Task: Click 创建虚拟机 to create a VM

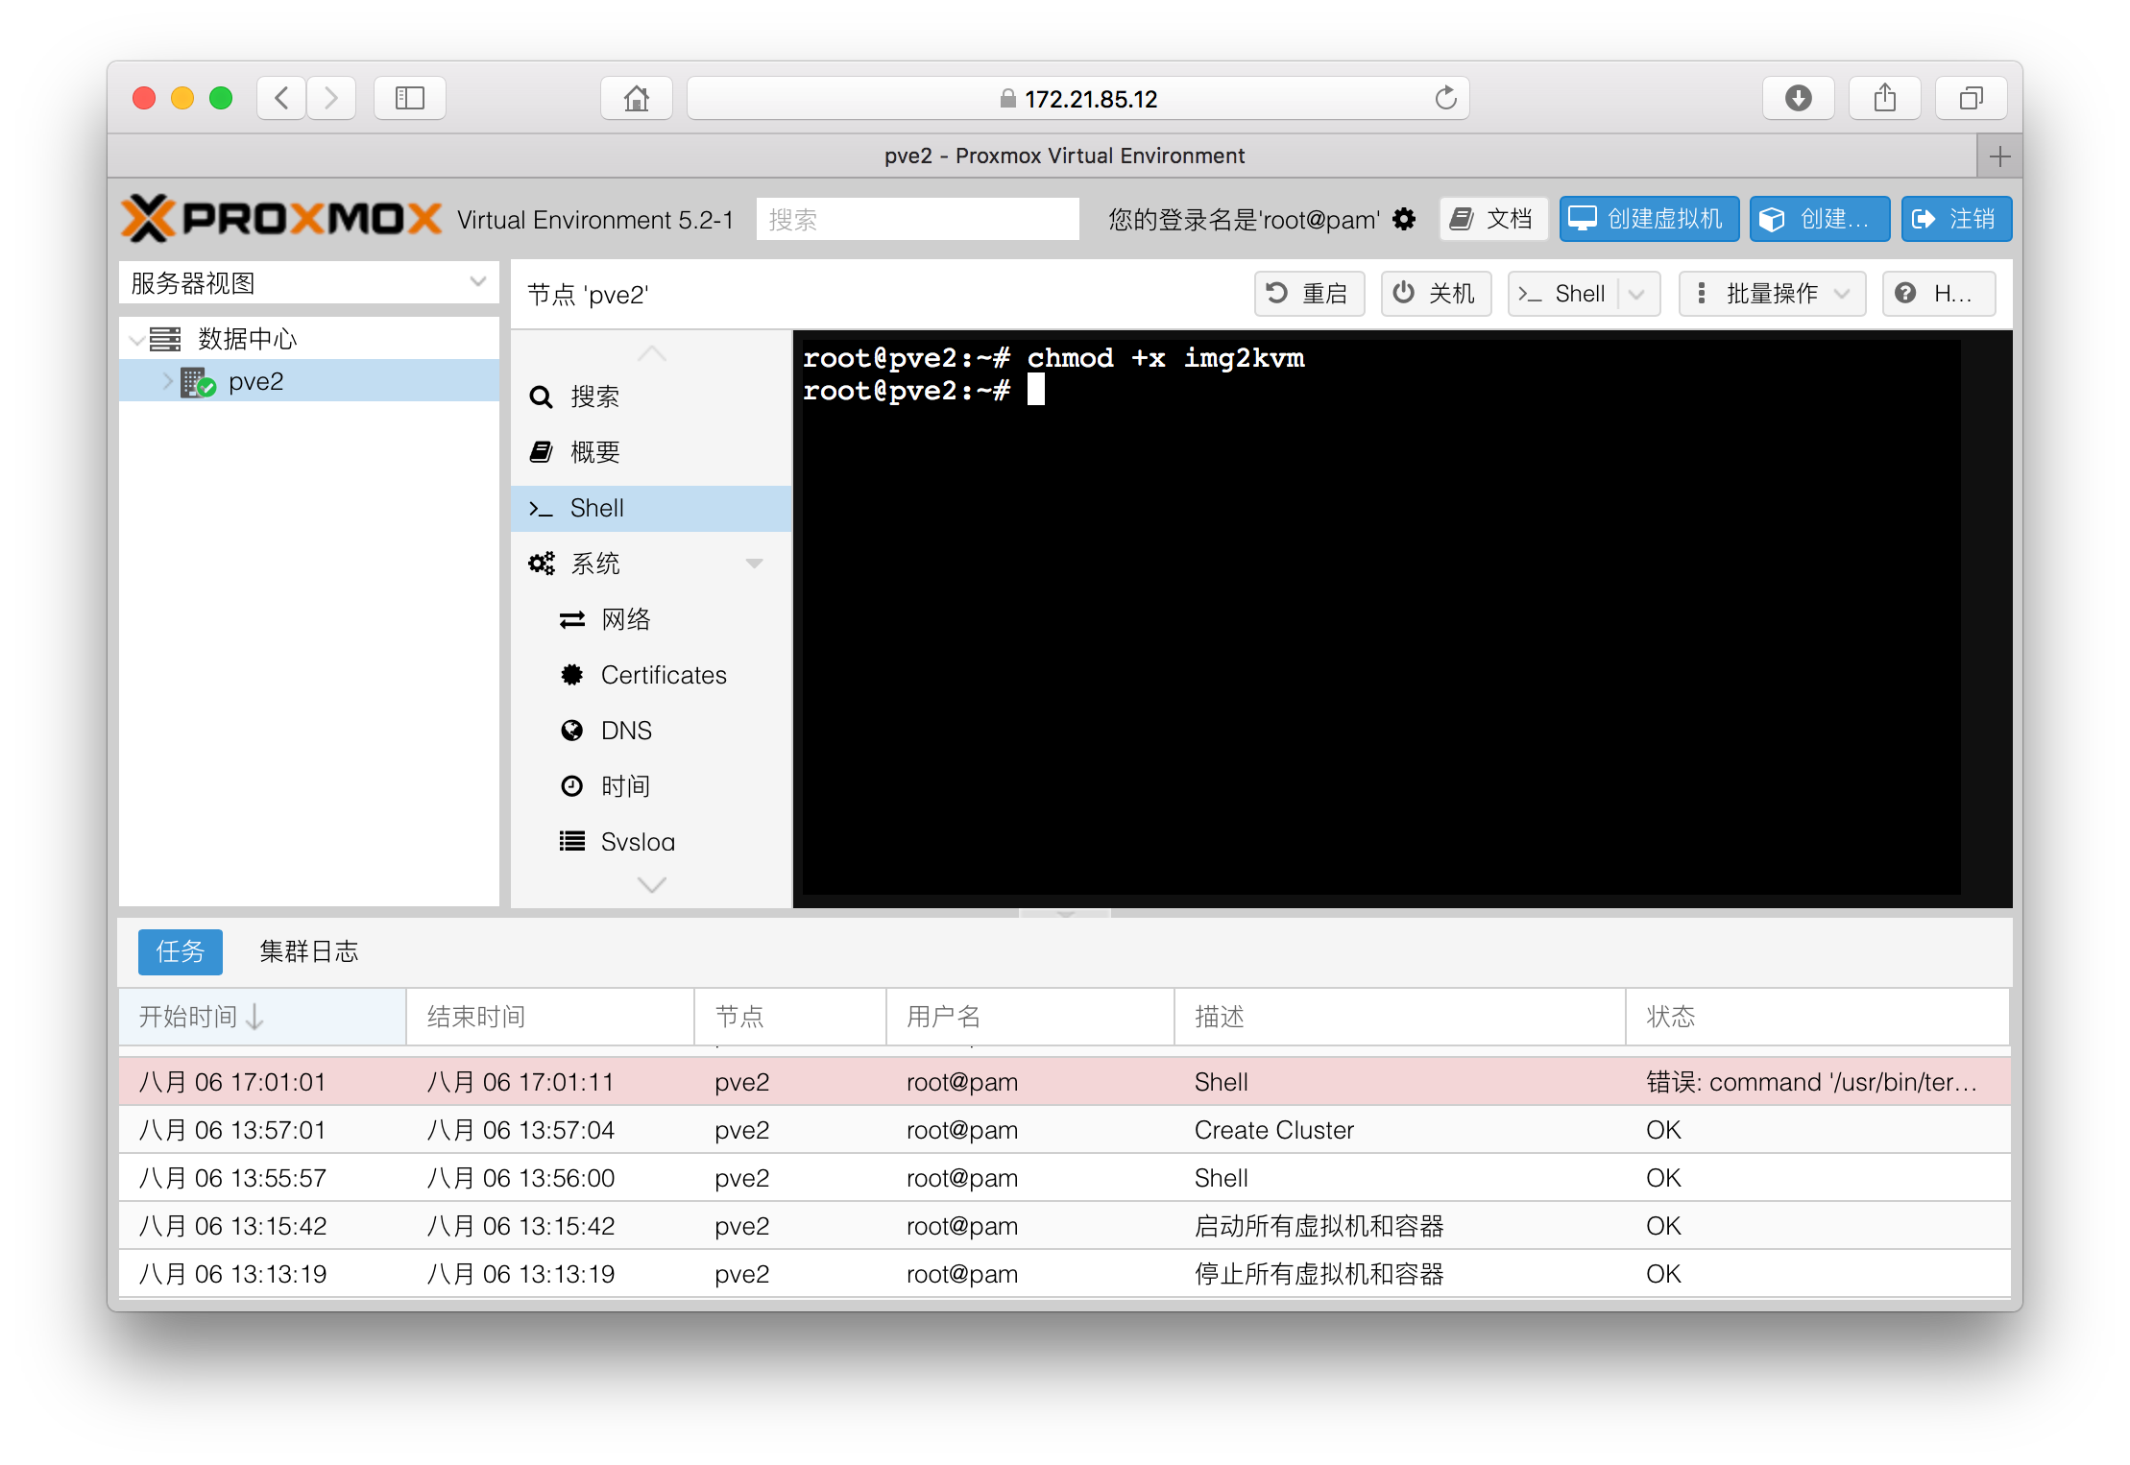Action: (1649, 219)
